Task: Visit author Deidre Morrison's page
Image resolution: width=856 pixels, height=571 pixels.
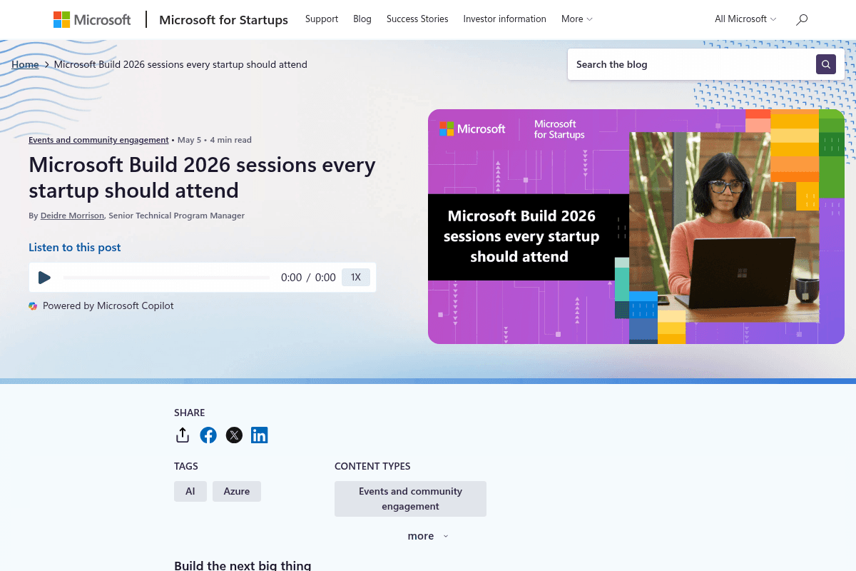Action: (x=72, y=216)
